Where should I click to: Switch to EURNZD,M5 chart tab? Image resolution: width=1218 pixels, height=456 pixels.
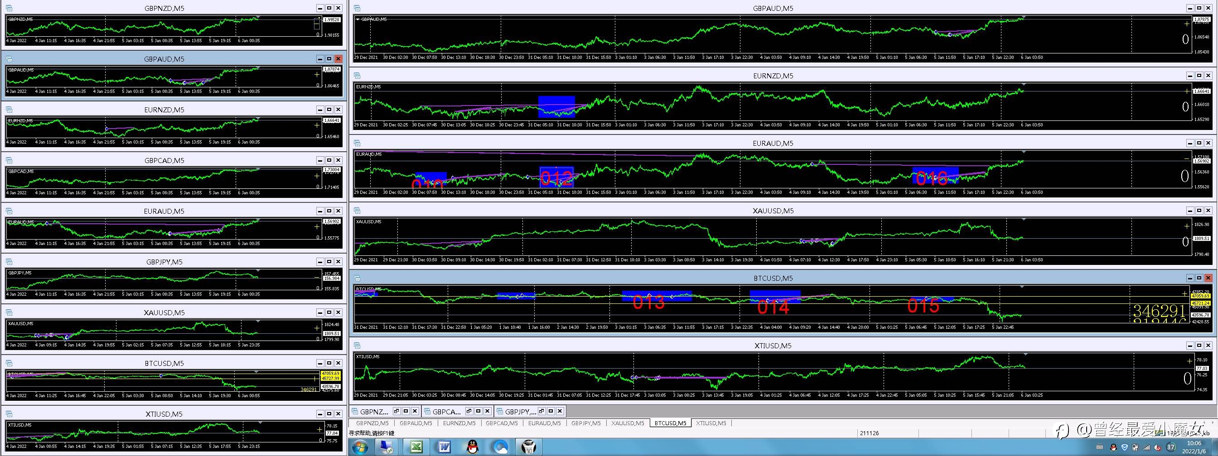click(x=459, y=423)
